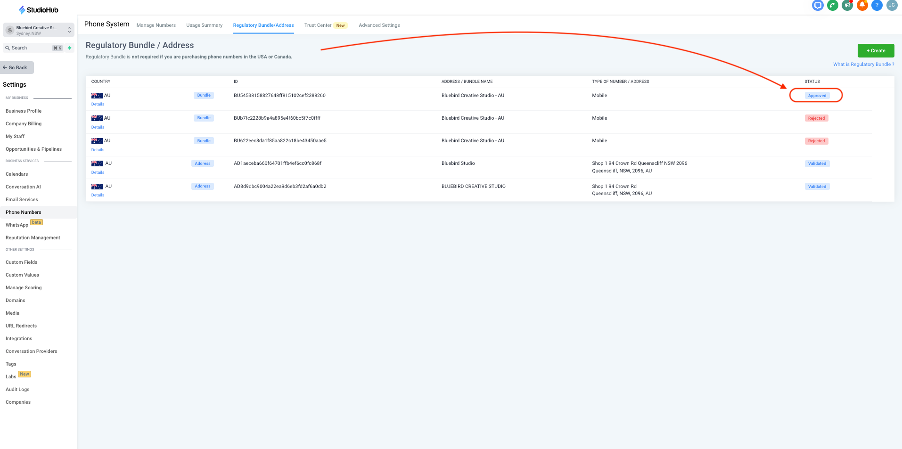
Task: Open the Advanced Settings tab
Action: 379,25
